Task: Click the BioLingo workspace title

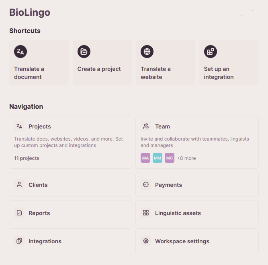Action: [30, 12]
